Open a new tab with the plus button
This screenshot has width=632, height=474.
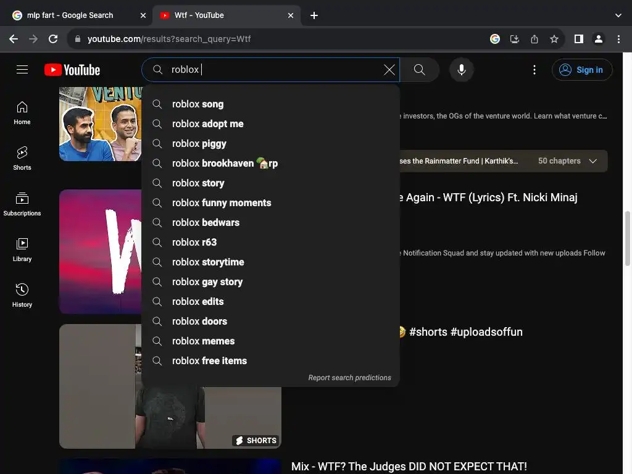pos(314,15)
